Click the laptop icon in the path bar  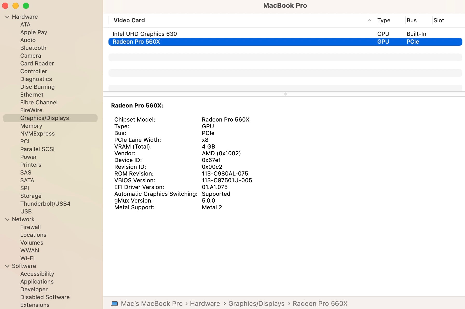(114, 304)
